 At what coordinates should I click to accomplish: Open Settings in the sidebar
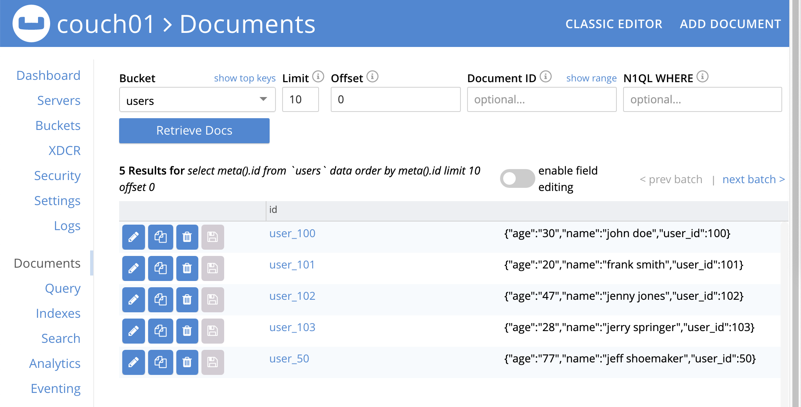pos(57,200)
